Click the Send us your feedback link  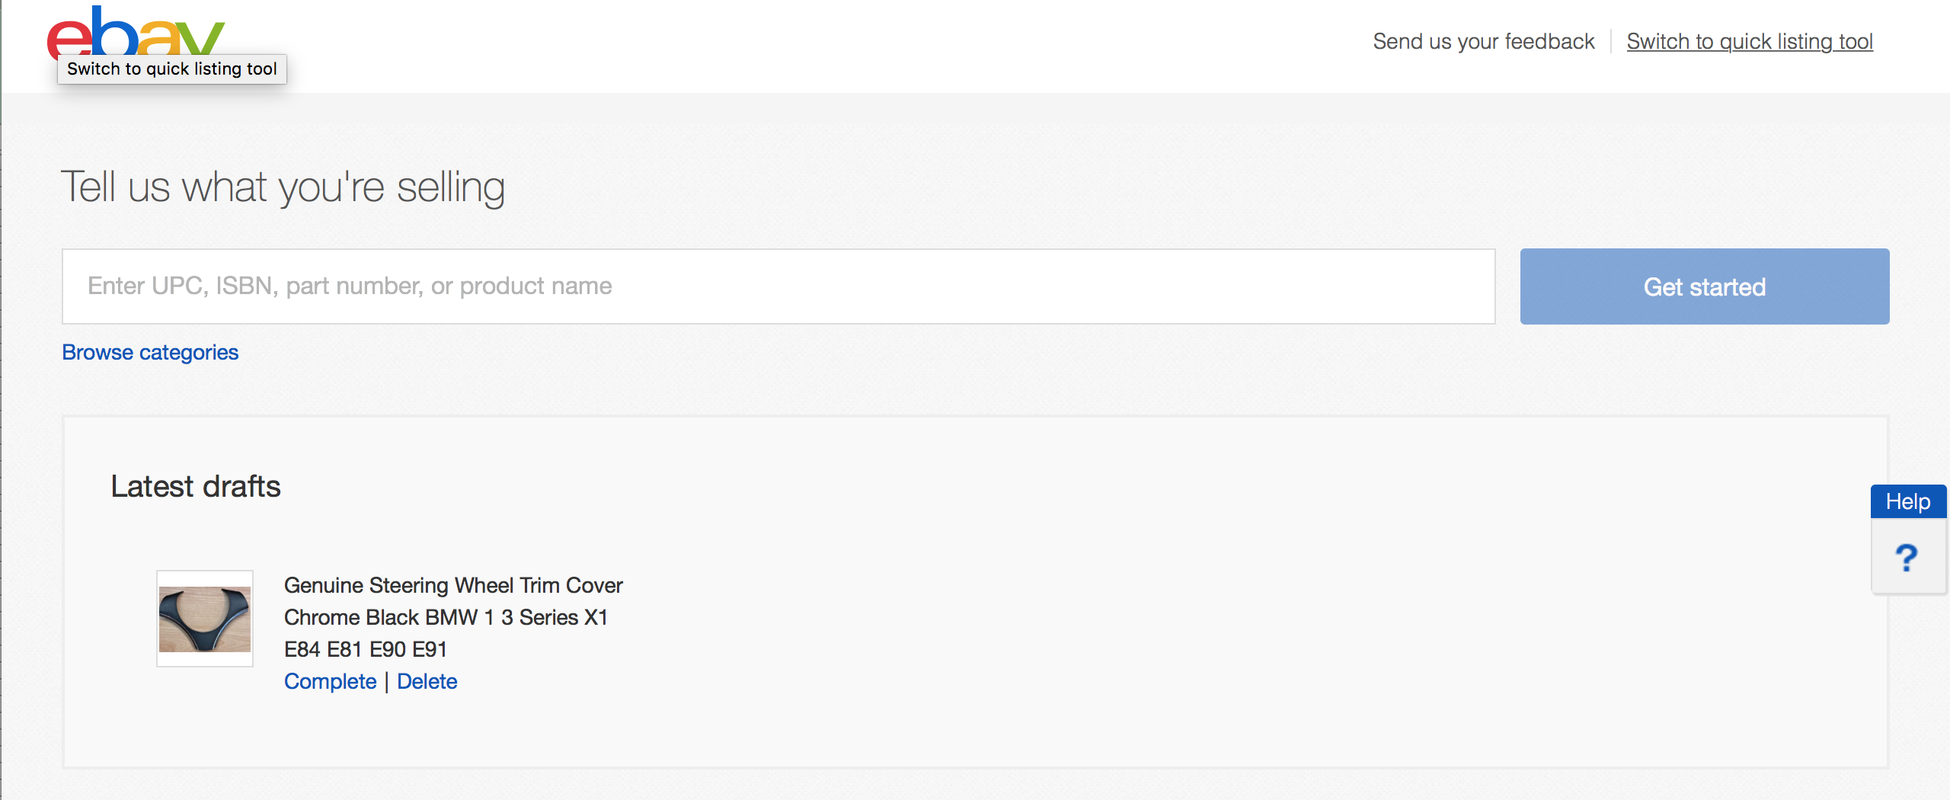coord(1483,41)
